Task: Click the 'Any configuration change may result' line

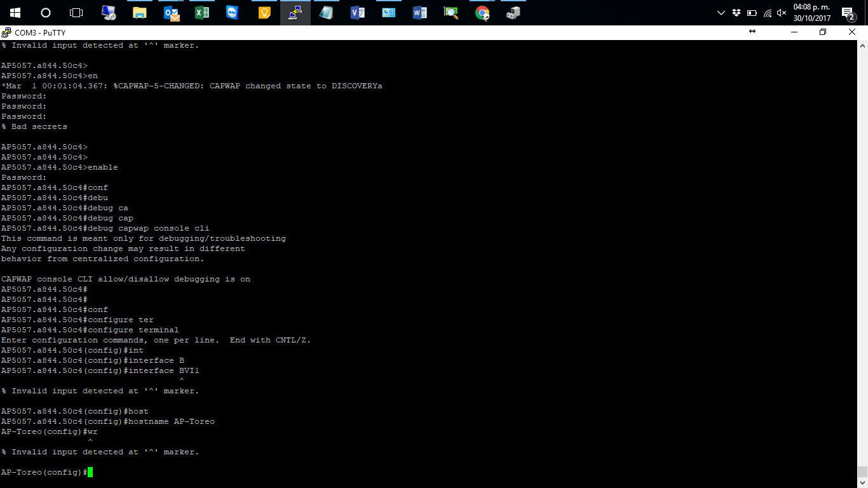Action: (x=123, y=248)
